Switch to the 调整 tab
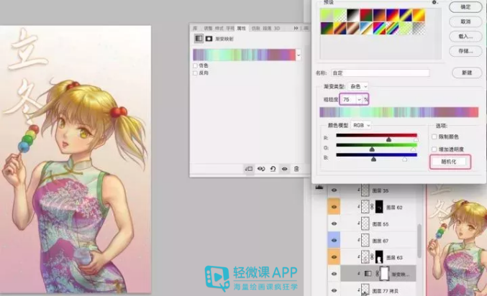This screenshot has width=487, height=296. click(x=208, y=28)
